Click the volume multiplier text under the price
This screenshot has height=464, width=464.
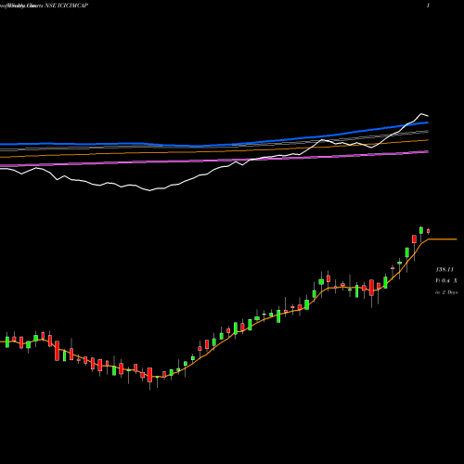coord(446,281)
